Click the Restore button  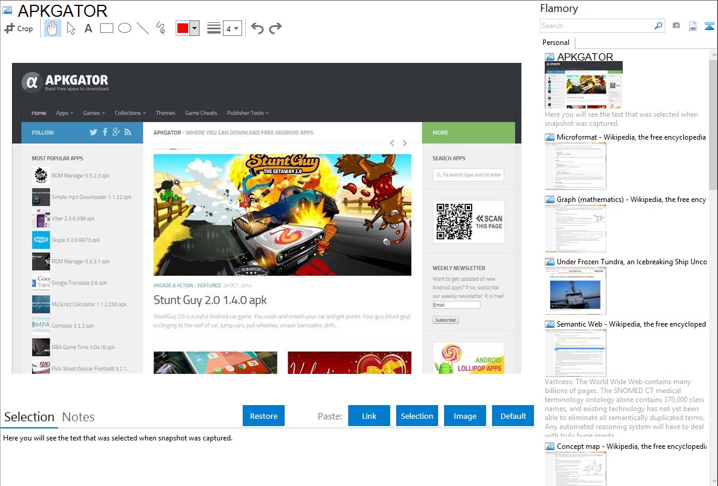tap(264, 416)
